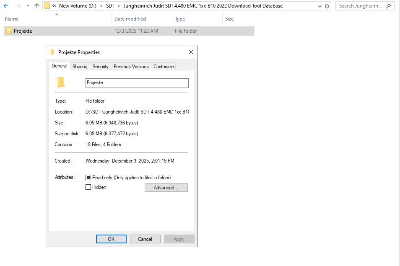The width and height of the screenshot is (400, 266).
Task: Open Advanced attributes button
Action: pyautogui.click(x=166, y=188)
